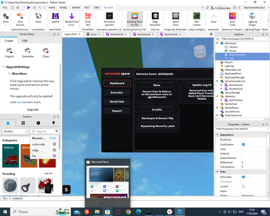Open the Toolbox inventory grid tab
Viewport: 270px width, 216px height.
(x=23, y=123)
